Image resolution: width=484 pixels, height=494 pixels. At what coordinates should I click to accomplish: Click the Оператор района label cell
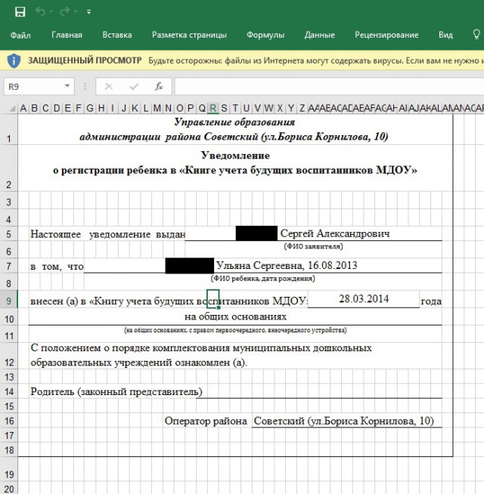point(206,421)
